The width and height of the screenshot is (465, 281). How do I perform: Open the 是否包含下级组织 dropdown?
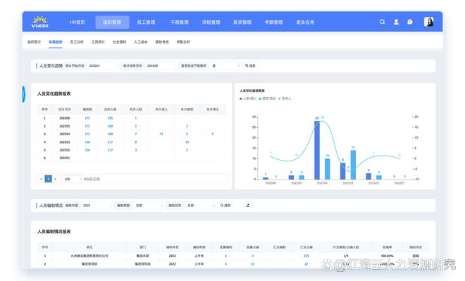point(225,65)
